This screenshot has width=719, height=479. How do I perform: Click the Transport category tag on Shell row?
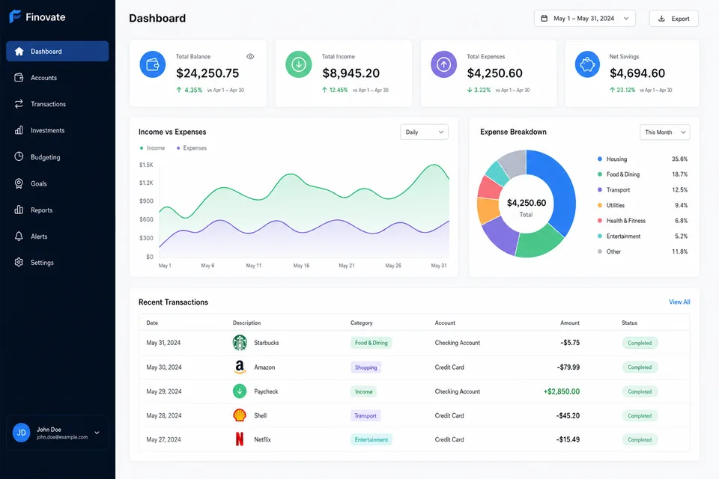pos(365,415)
